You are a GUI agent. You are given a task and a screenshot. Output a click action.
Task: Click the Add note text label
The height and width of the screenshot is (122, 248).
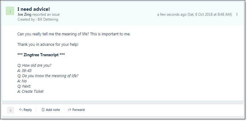pos(53,110)
